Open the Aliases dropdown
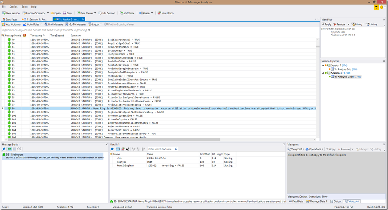388x210 pixels. pyautogui.click(x=146, y=13)
